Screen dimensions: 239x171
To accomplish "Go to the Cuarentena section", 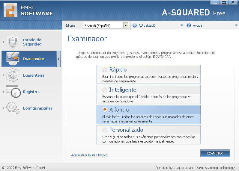I will point(34,75).
